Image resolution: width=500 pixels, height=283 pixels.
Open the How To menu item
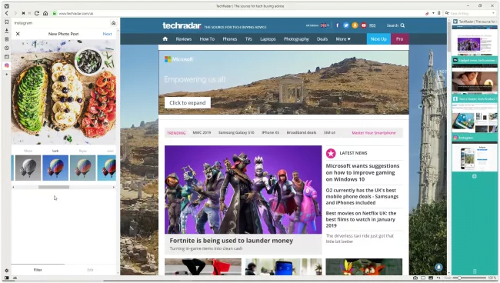pos(207,39)
